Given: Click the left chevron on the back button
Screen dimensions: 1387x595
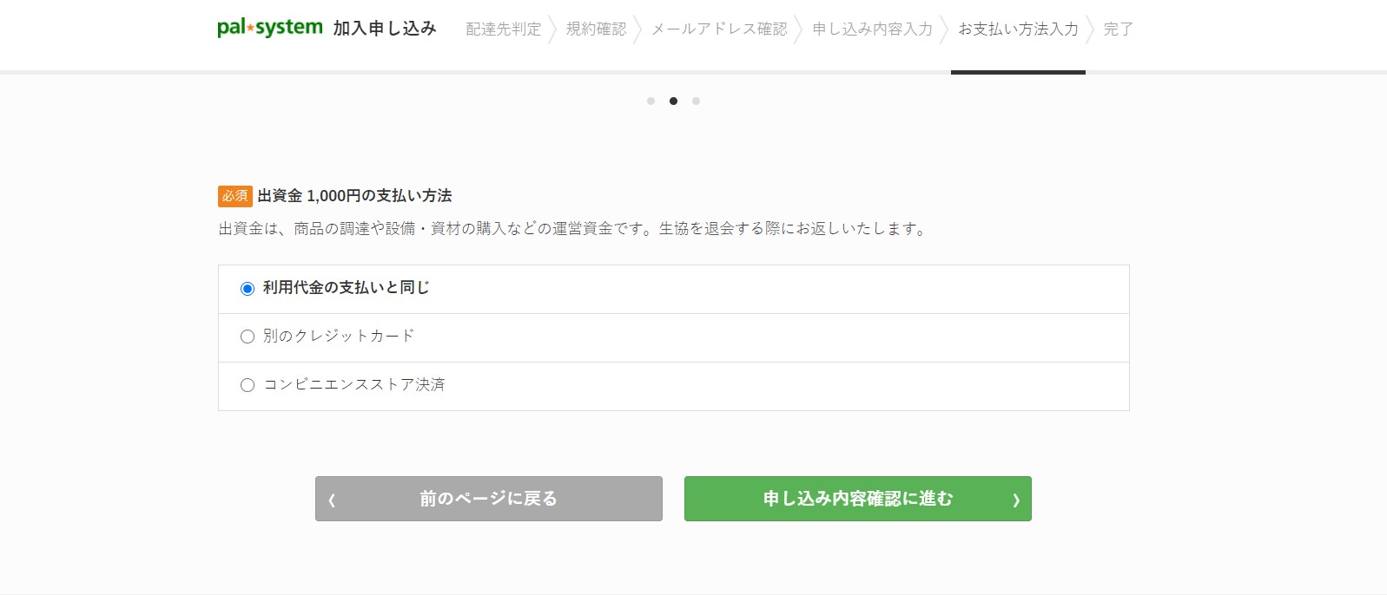Looking at the screenshot, I should point(332,500).
